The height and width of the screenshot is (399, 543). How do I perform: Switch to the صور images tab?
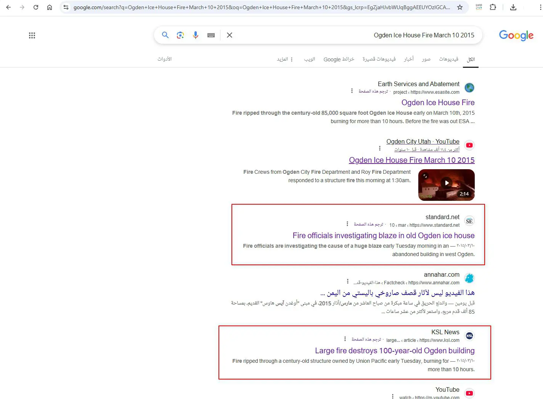point(426,59)
